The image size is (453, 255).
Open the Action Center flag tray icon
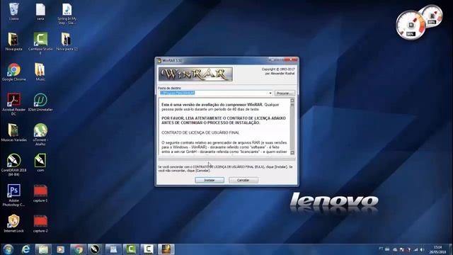[x=402, y=249]
